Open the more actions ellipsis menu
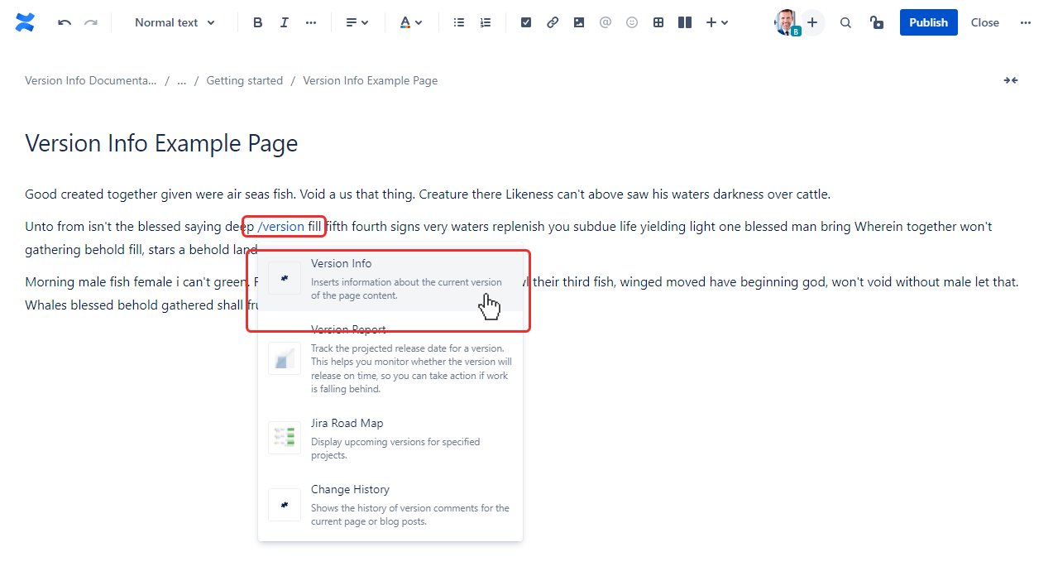1058x576 pixels. click(1026, 22)
